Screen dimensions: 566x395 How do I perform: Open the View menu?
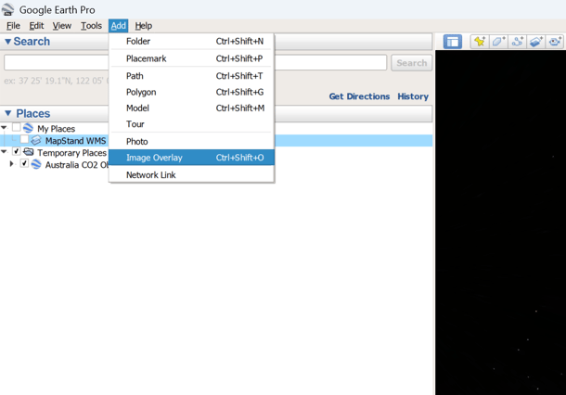(x=62, y=26)
